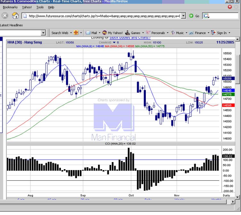Expand the Finance dropdown arrow

tap(208, 33)
